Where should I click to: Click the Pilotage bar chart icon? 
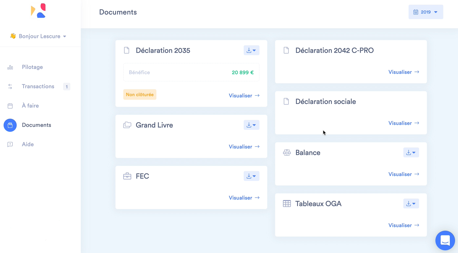10,67
